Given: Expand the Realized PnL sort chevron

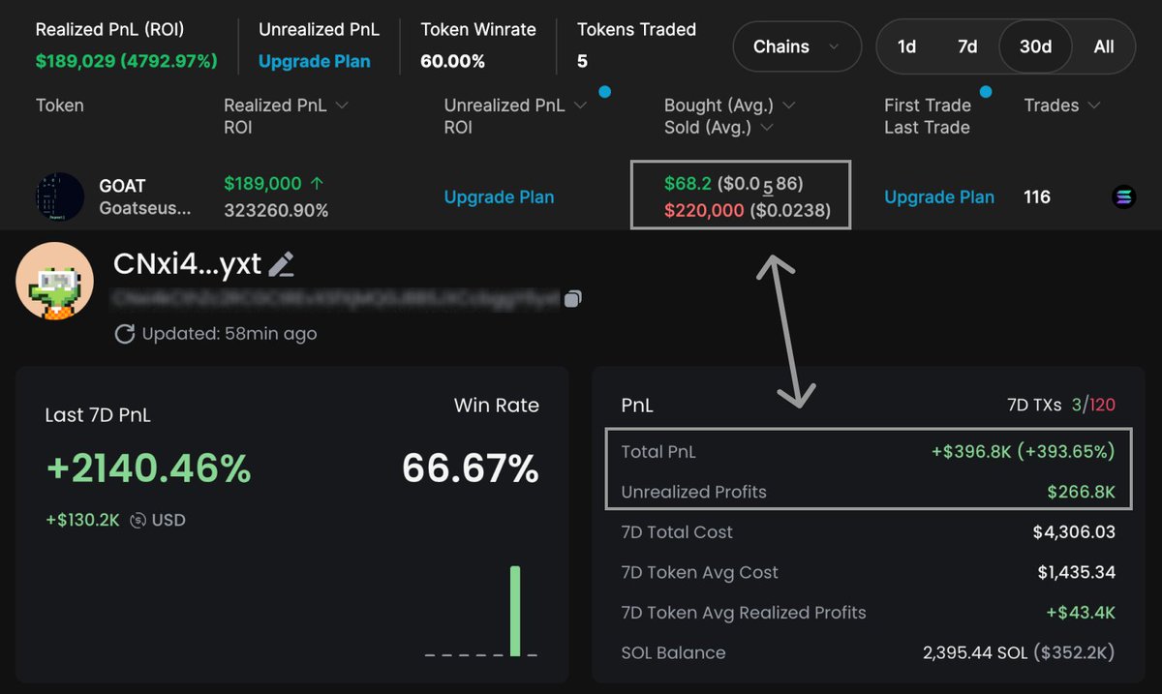Looking at the screenshot, I should point(343,105).
